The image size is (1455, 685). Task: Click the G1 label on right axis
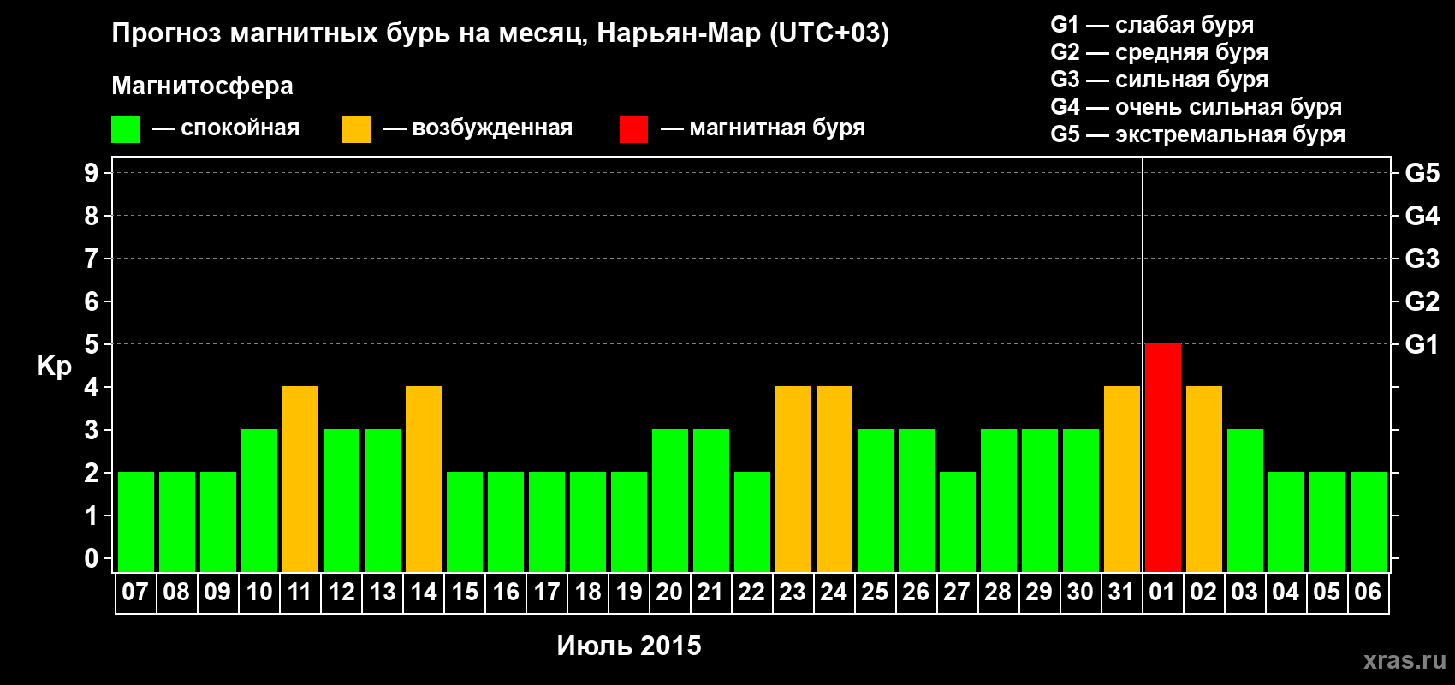(x=1422, y=344)
